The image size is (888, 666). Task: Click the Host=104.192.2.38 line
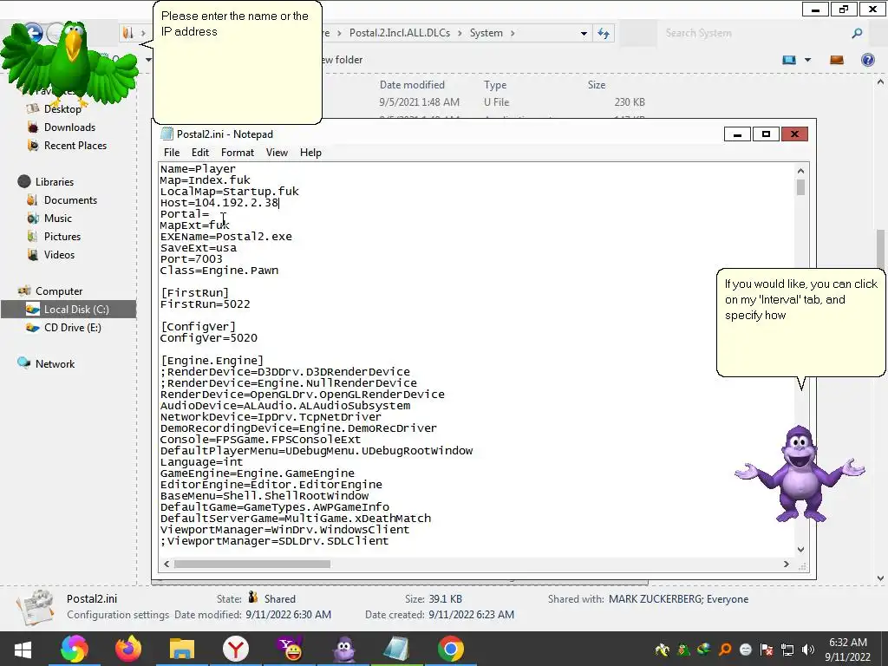[219, 203]
